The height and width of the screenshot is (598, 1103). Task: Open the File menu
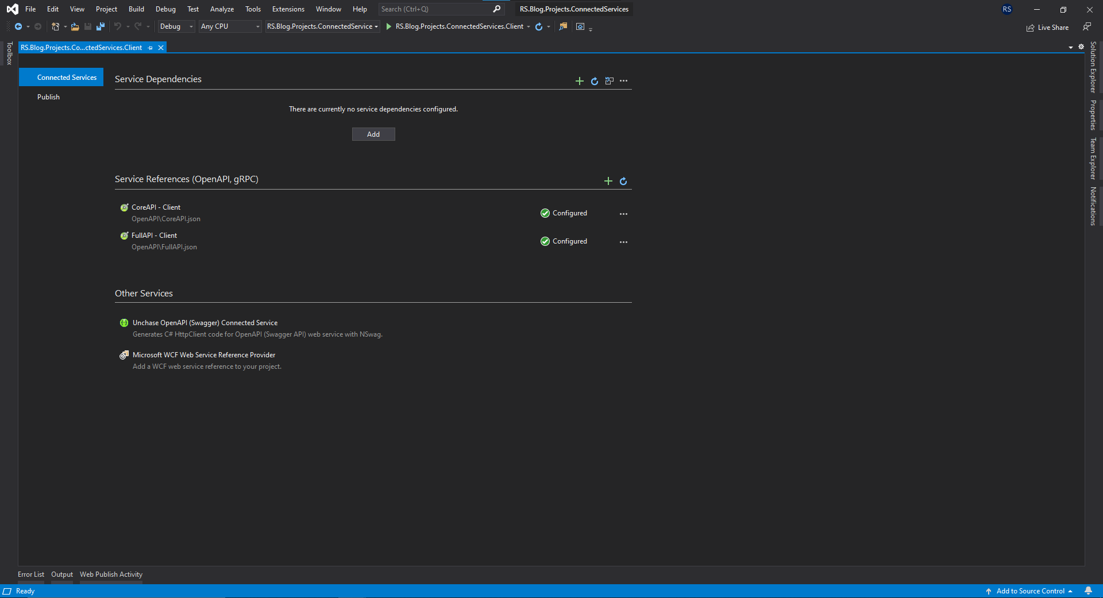[30, 9]
